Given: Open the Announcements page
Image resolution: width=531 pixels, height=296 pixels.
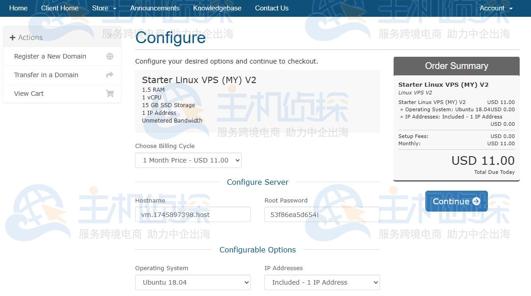Looking at the screenshot, I should pyautogui.click(x=155, y=8).
